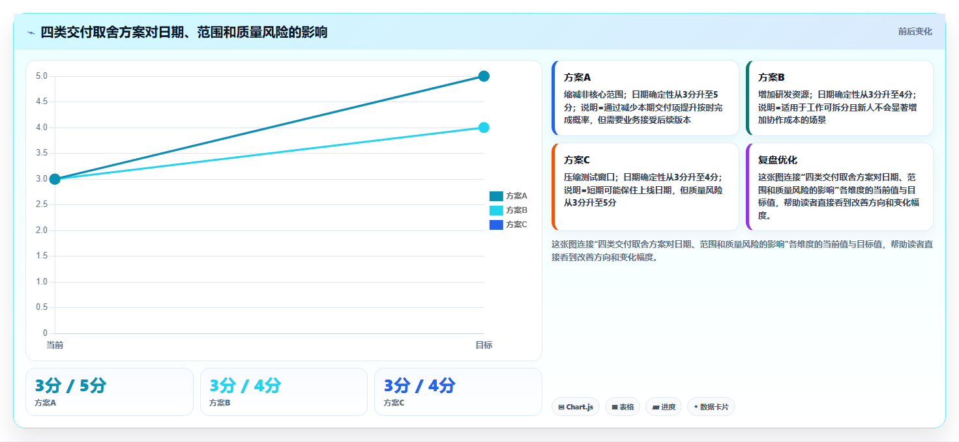Screen dimensions: 959x442
Task: Click the lightning icon beside the dashboard title
Action: [x=31, y=33]
